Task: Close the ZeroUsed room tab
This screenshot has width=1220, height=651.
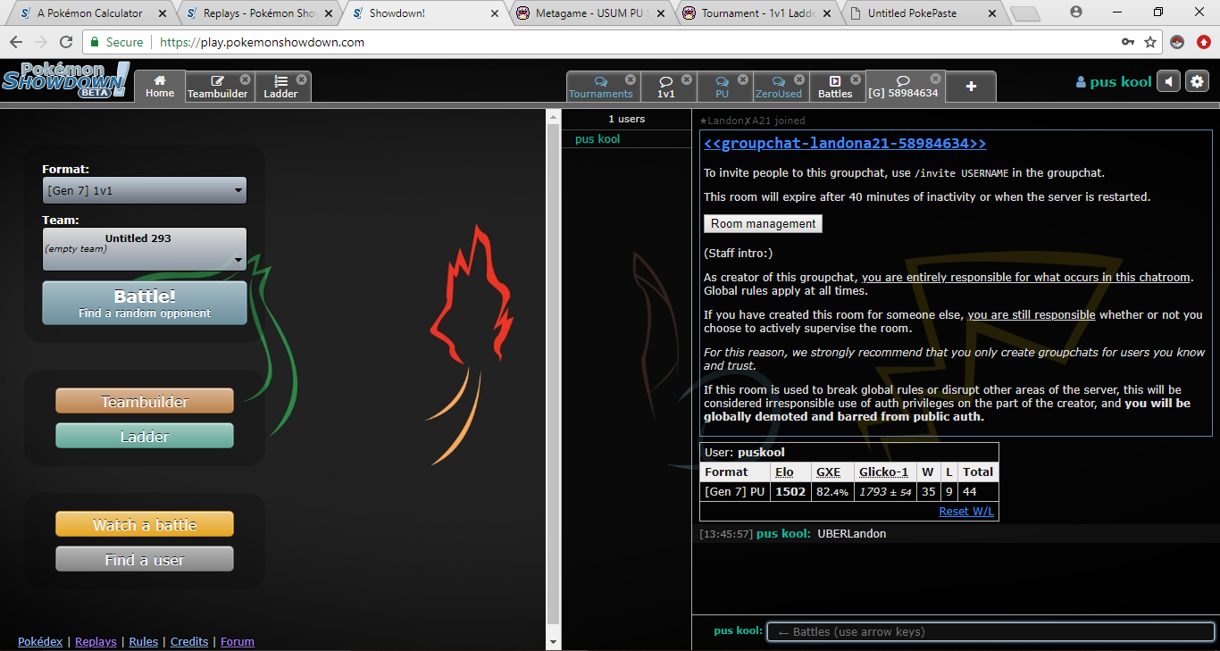Action: click(x=799, y=79)
